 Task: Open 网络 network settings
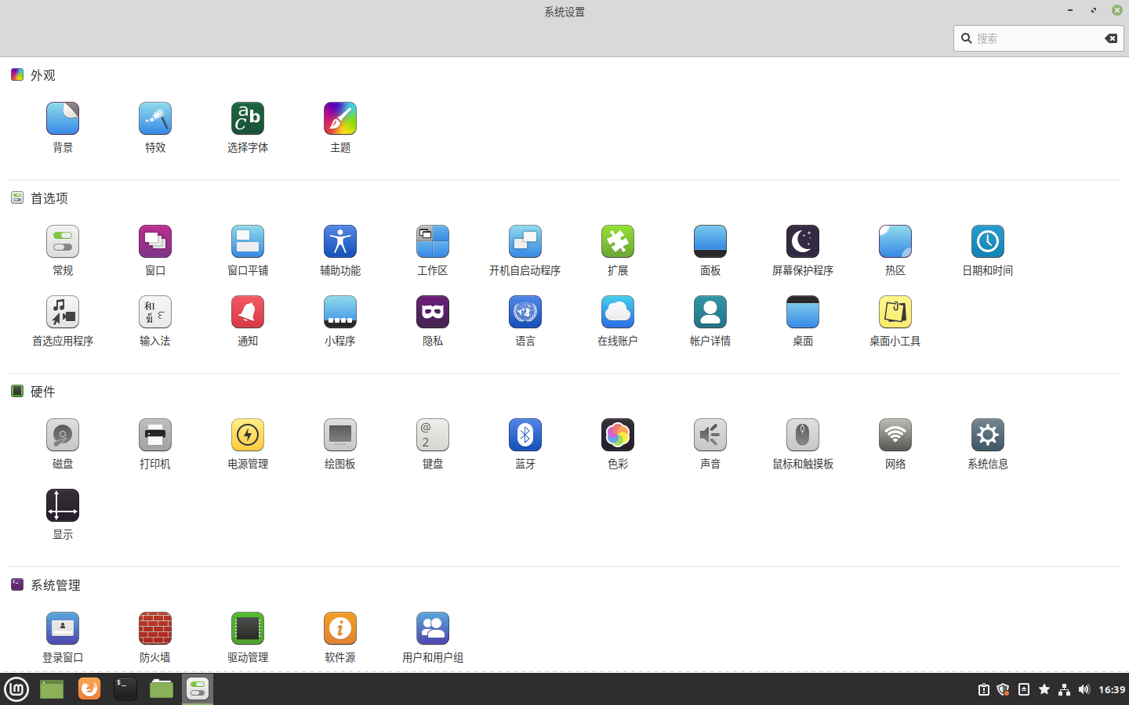coord(895,444)
